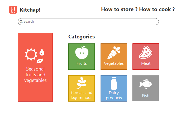This screenshot has height=115, width=185.
Task: Click the apple icon in Fruits tile
Action: 82,52
